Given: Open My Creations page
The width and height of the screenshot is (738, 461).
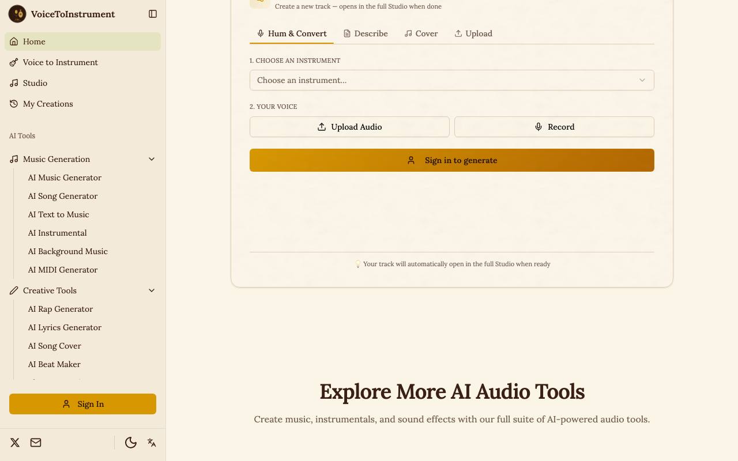Looking at the screenshot, I should click(x=82, y=104).
